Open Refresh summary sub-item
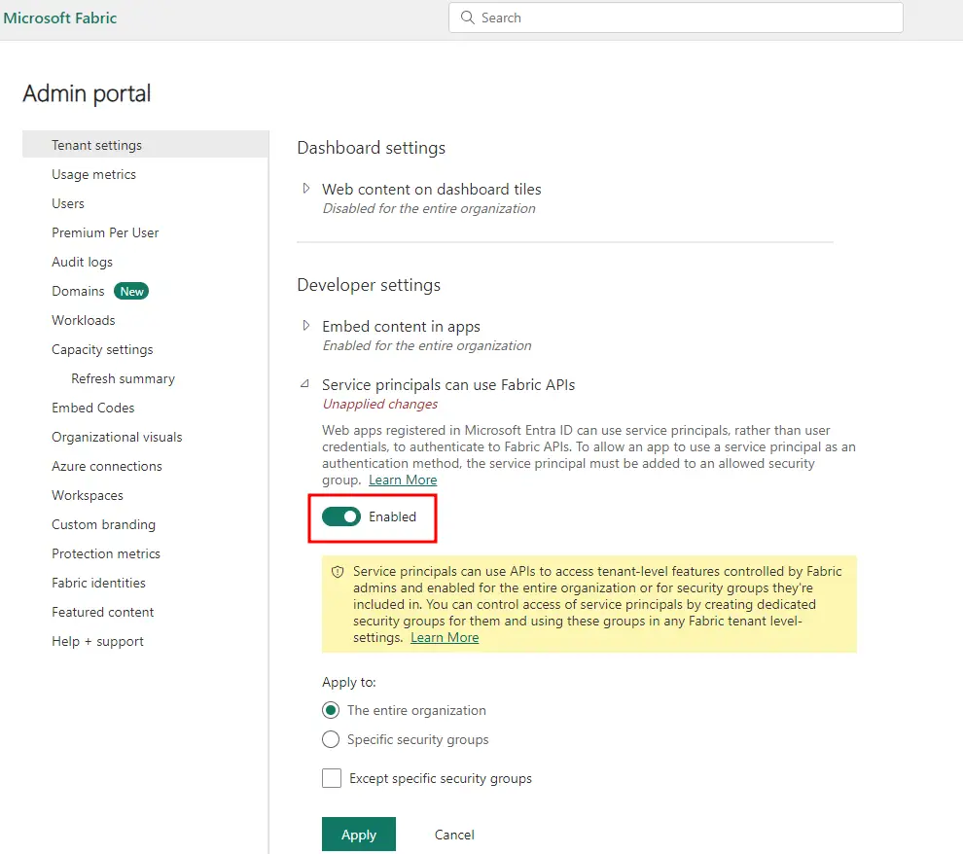963x854 pixels. pyautogui.click(x=123, y=378)
